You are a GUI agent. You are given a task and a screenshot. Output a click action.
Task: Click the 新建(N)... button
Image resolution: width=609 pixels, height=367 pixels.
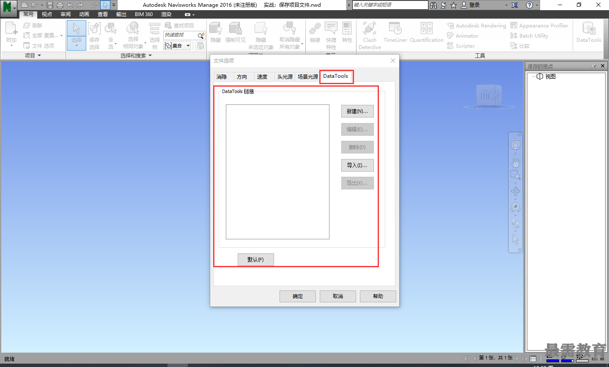(357, 111)
